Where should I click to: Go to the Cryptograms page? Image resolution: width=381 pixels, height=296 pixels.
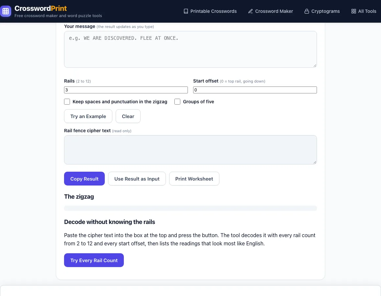click(322, 11)
